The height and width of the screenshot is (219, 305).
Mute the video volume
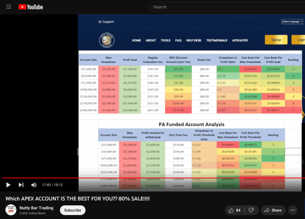coord(34,185)
